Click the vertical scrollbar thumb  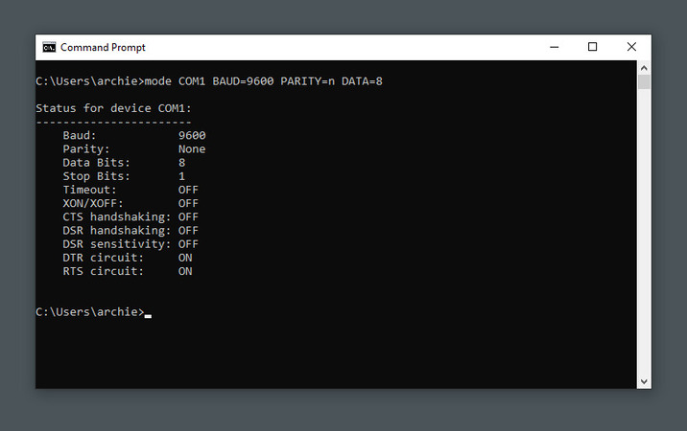coord(644,81)
